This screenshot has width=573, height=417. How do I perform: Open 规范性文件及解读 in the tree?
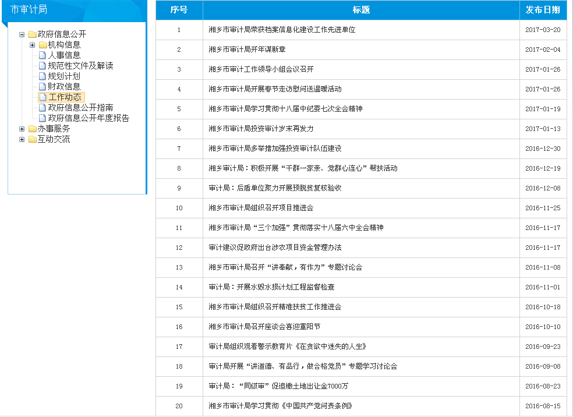click(80, 66)
